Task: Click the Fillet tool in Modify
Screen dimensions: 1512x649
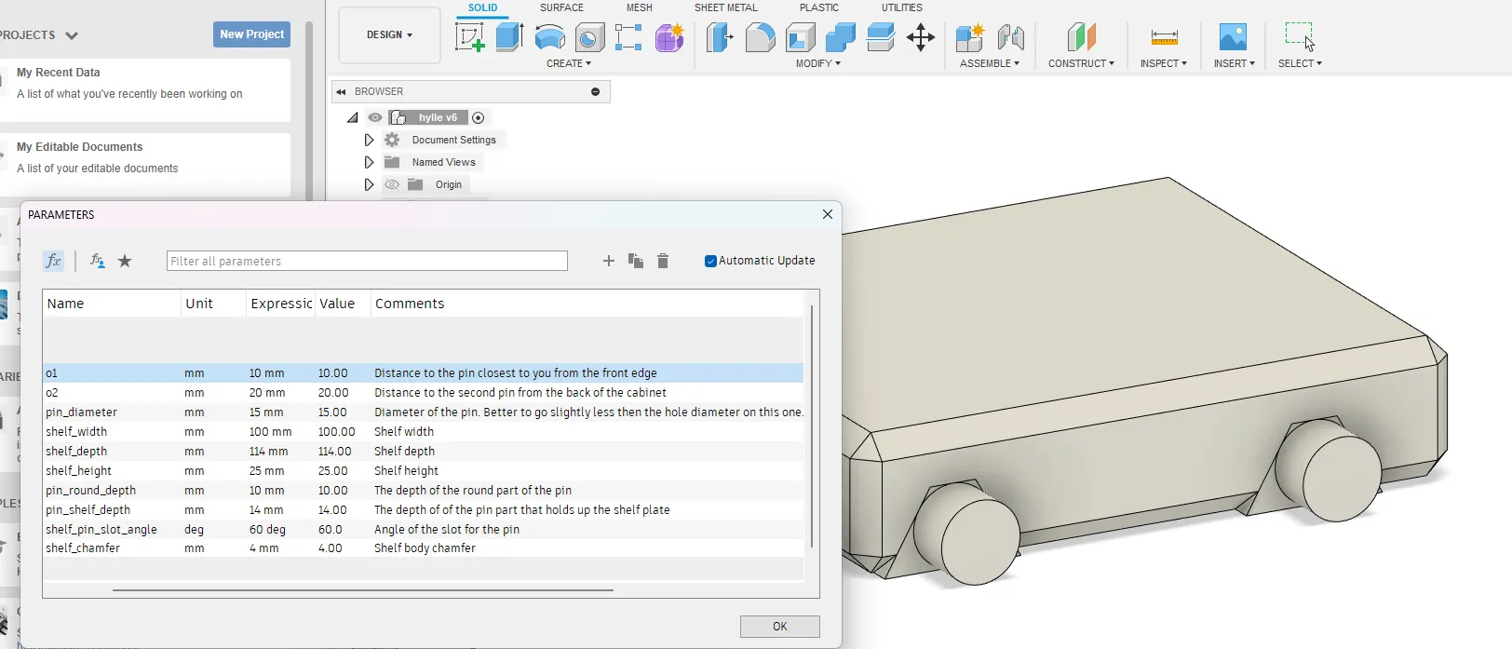Action: (760, 37)
